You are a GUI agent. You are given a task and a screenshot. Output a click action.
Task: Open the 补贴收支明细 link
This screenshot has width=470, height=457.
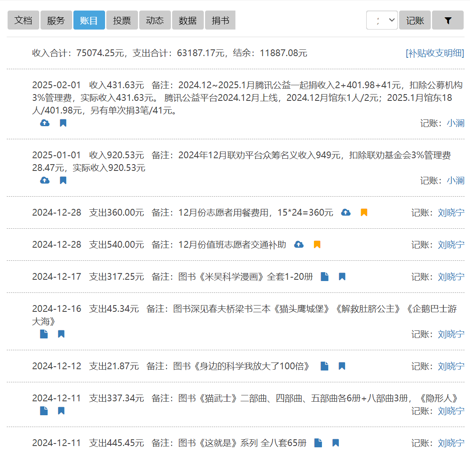(x=435, y=53)
